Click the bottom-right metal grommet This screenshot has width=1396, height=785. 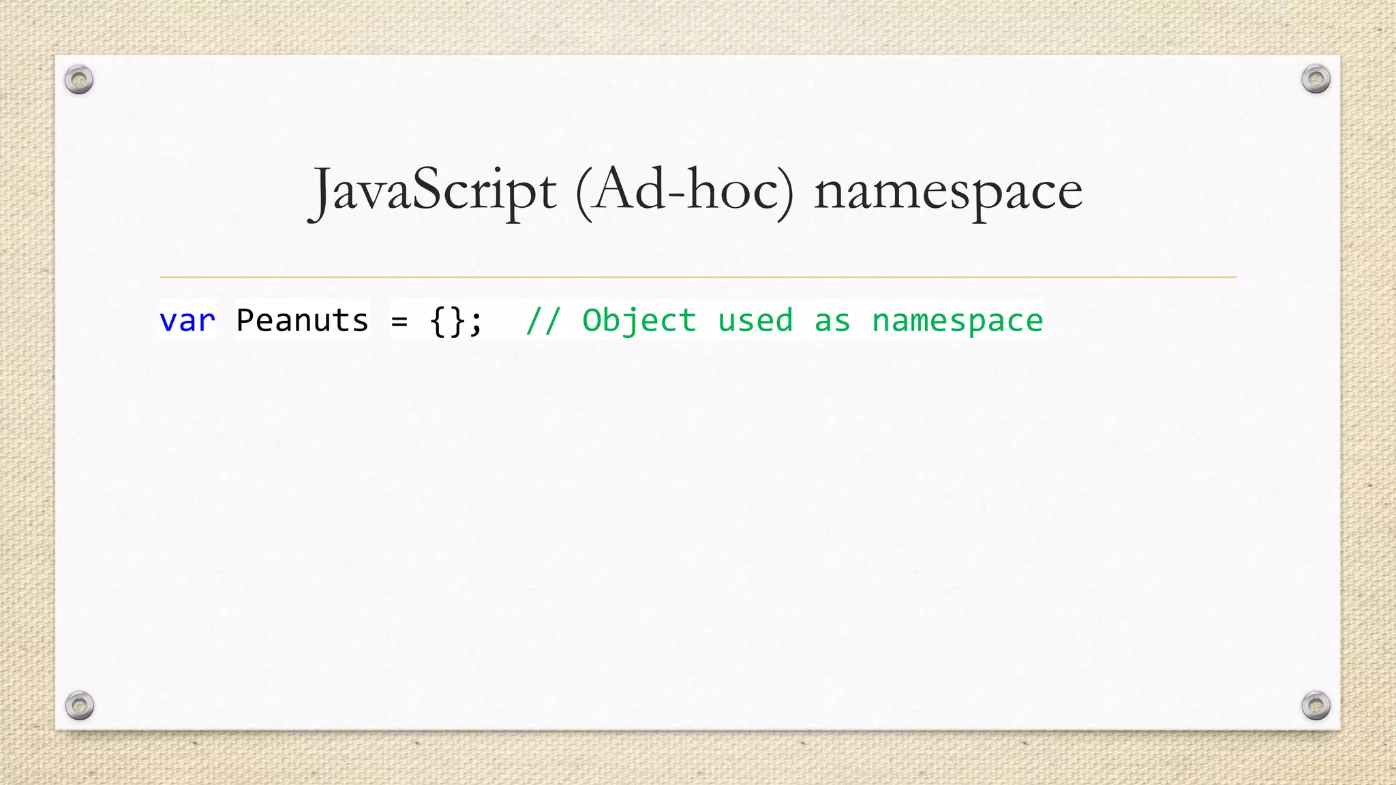coord(1316,705)
